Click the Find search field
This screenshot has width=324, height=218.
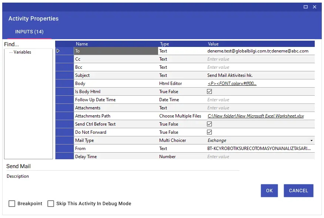[28, 44]
